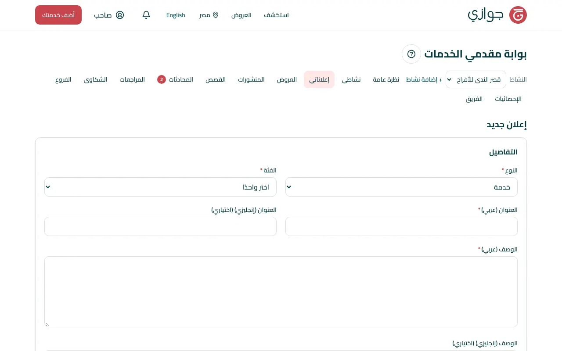Switch to نظرة عامة tab

click(386, 79)
